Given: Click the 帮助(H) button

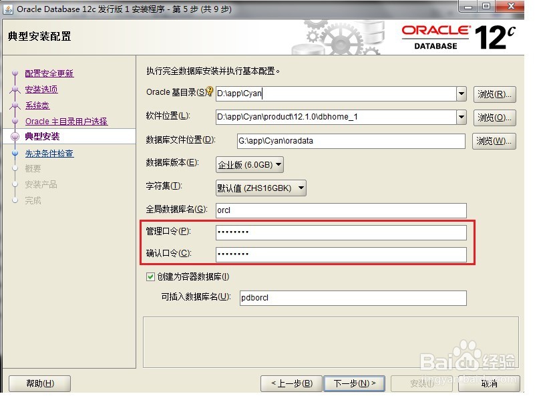Looking at the screenshot, I should [x=40, y=383].
